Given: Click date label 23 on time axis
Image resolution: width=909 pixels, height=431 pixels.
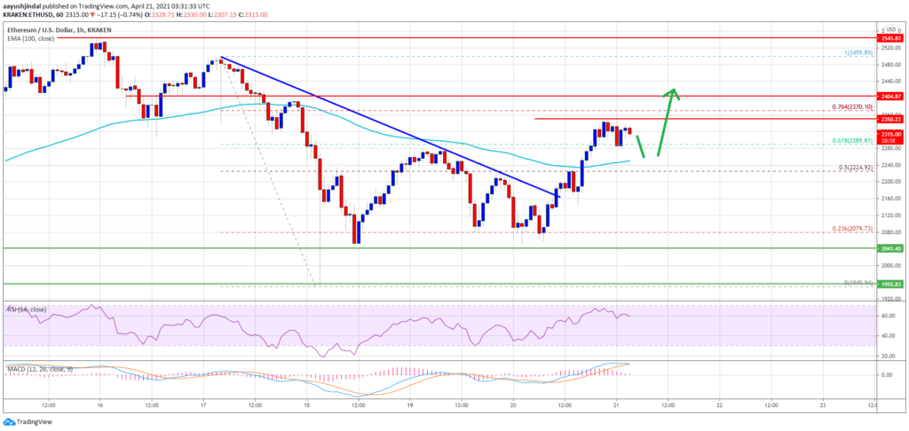Looking at the screenshot, I should (823, 405).
